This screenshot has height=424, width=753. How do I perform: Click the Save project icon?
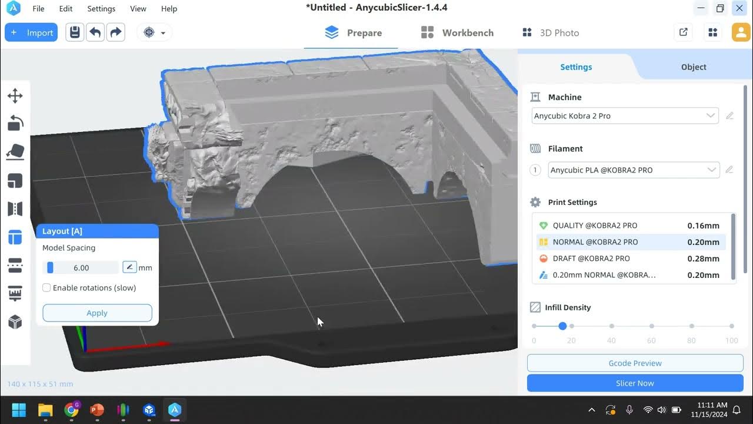click(74, 32)
